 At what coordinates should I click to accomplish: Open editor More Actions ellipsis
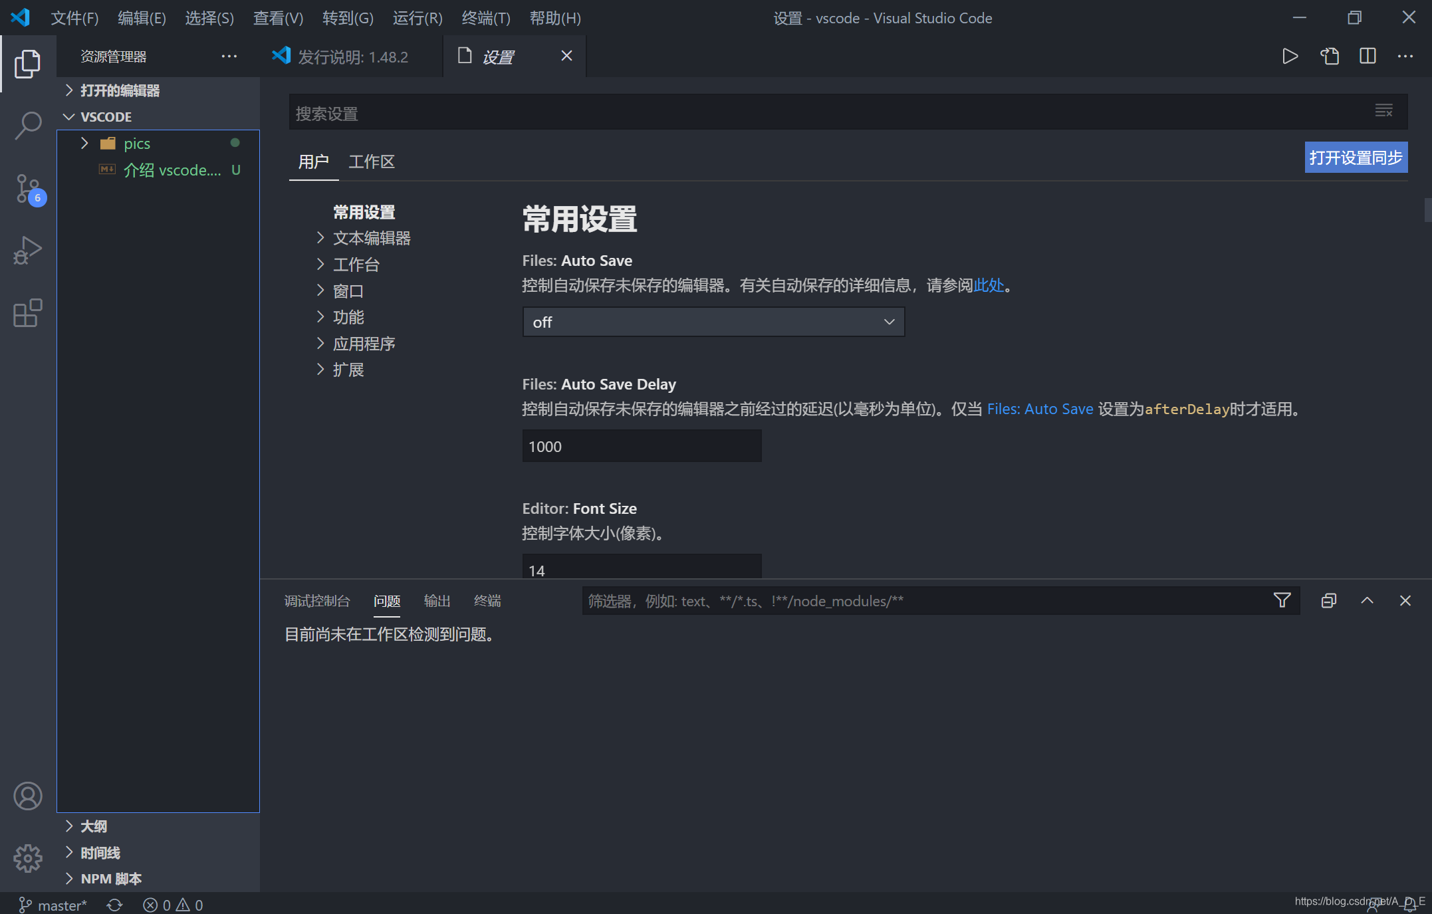click(x=1405, y=57)
